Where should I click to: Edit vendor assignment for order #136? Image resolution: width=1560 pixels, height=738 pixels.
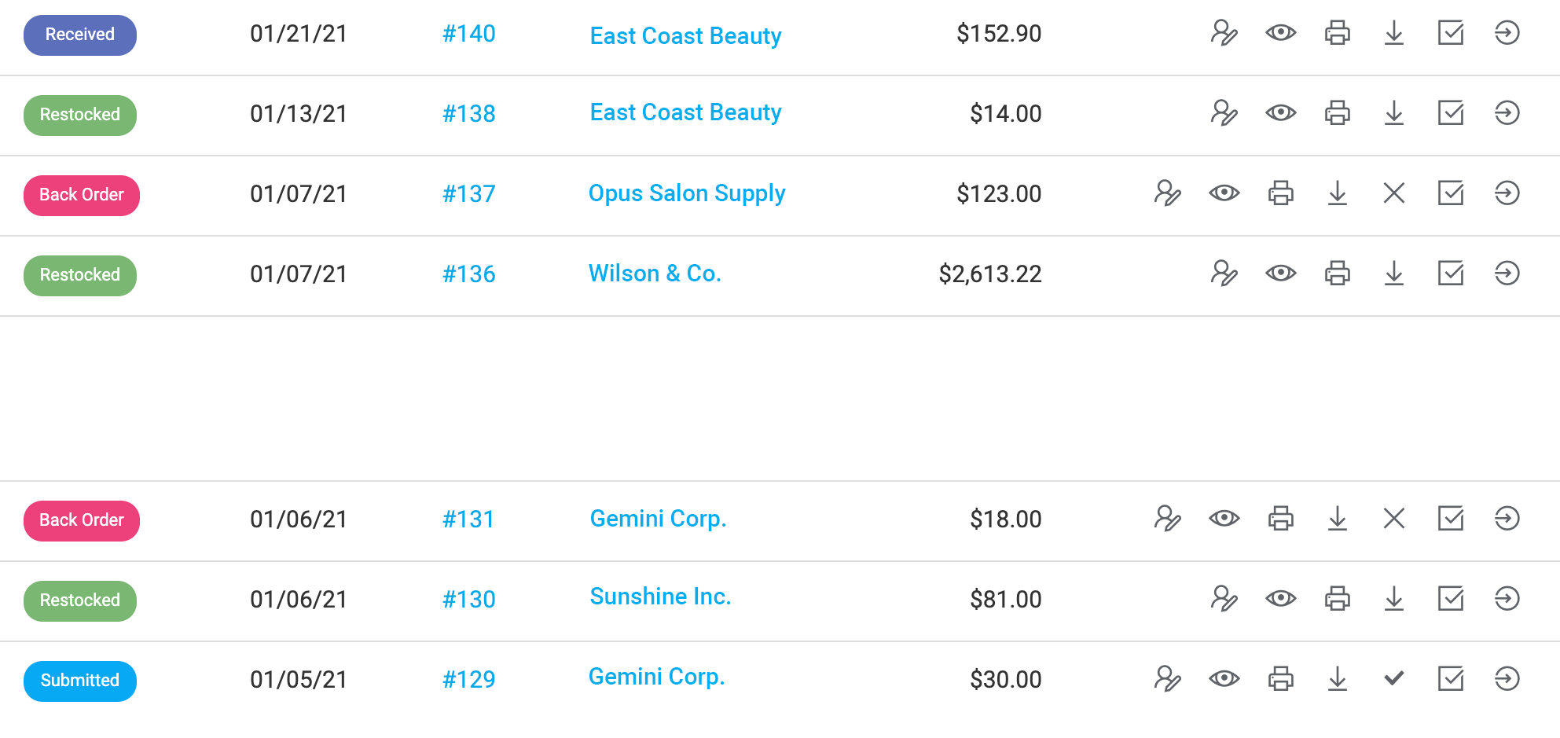(1224, 274)
